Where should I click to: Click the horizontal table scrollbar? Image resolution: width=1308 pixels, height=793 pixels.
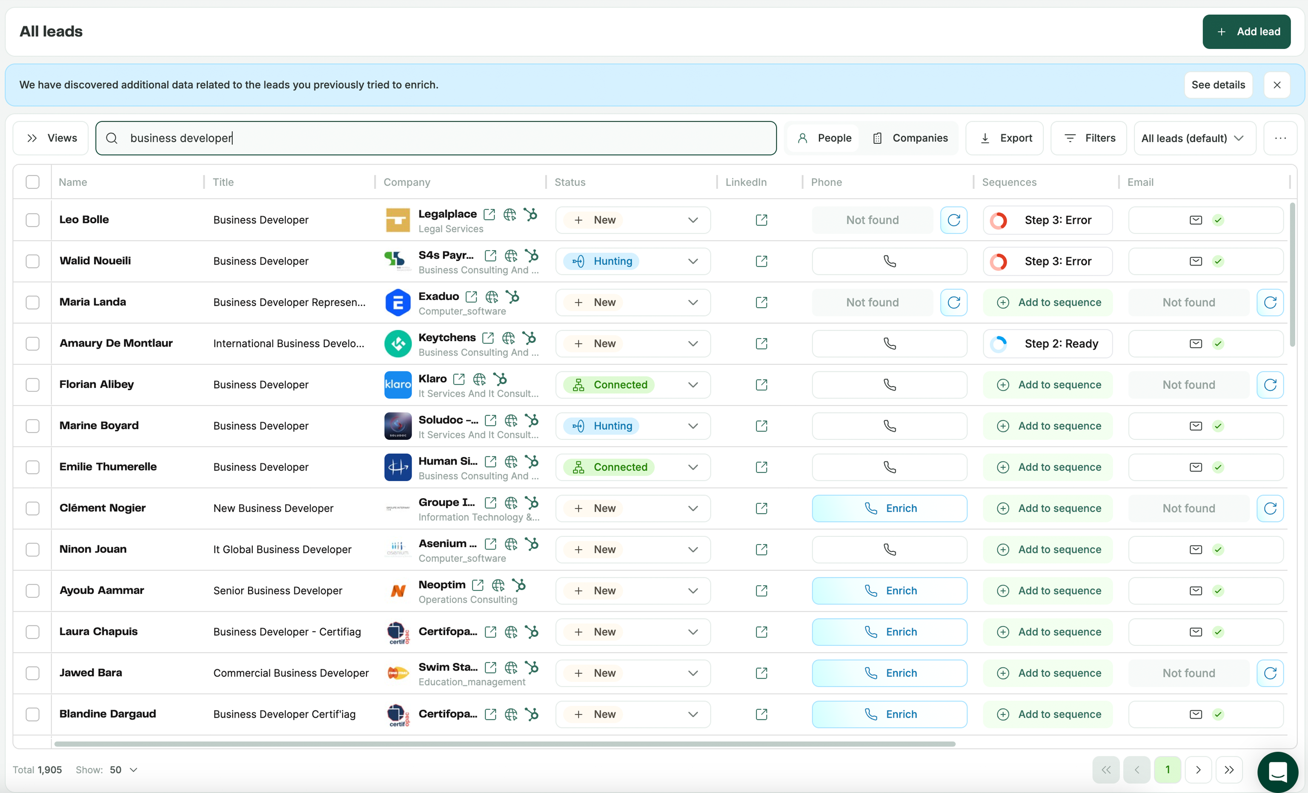point(504,744)
